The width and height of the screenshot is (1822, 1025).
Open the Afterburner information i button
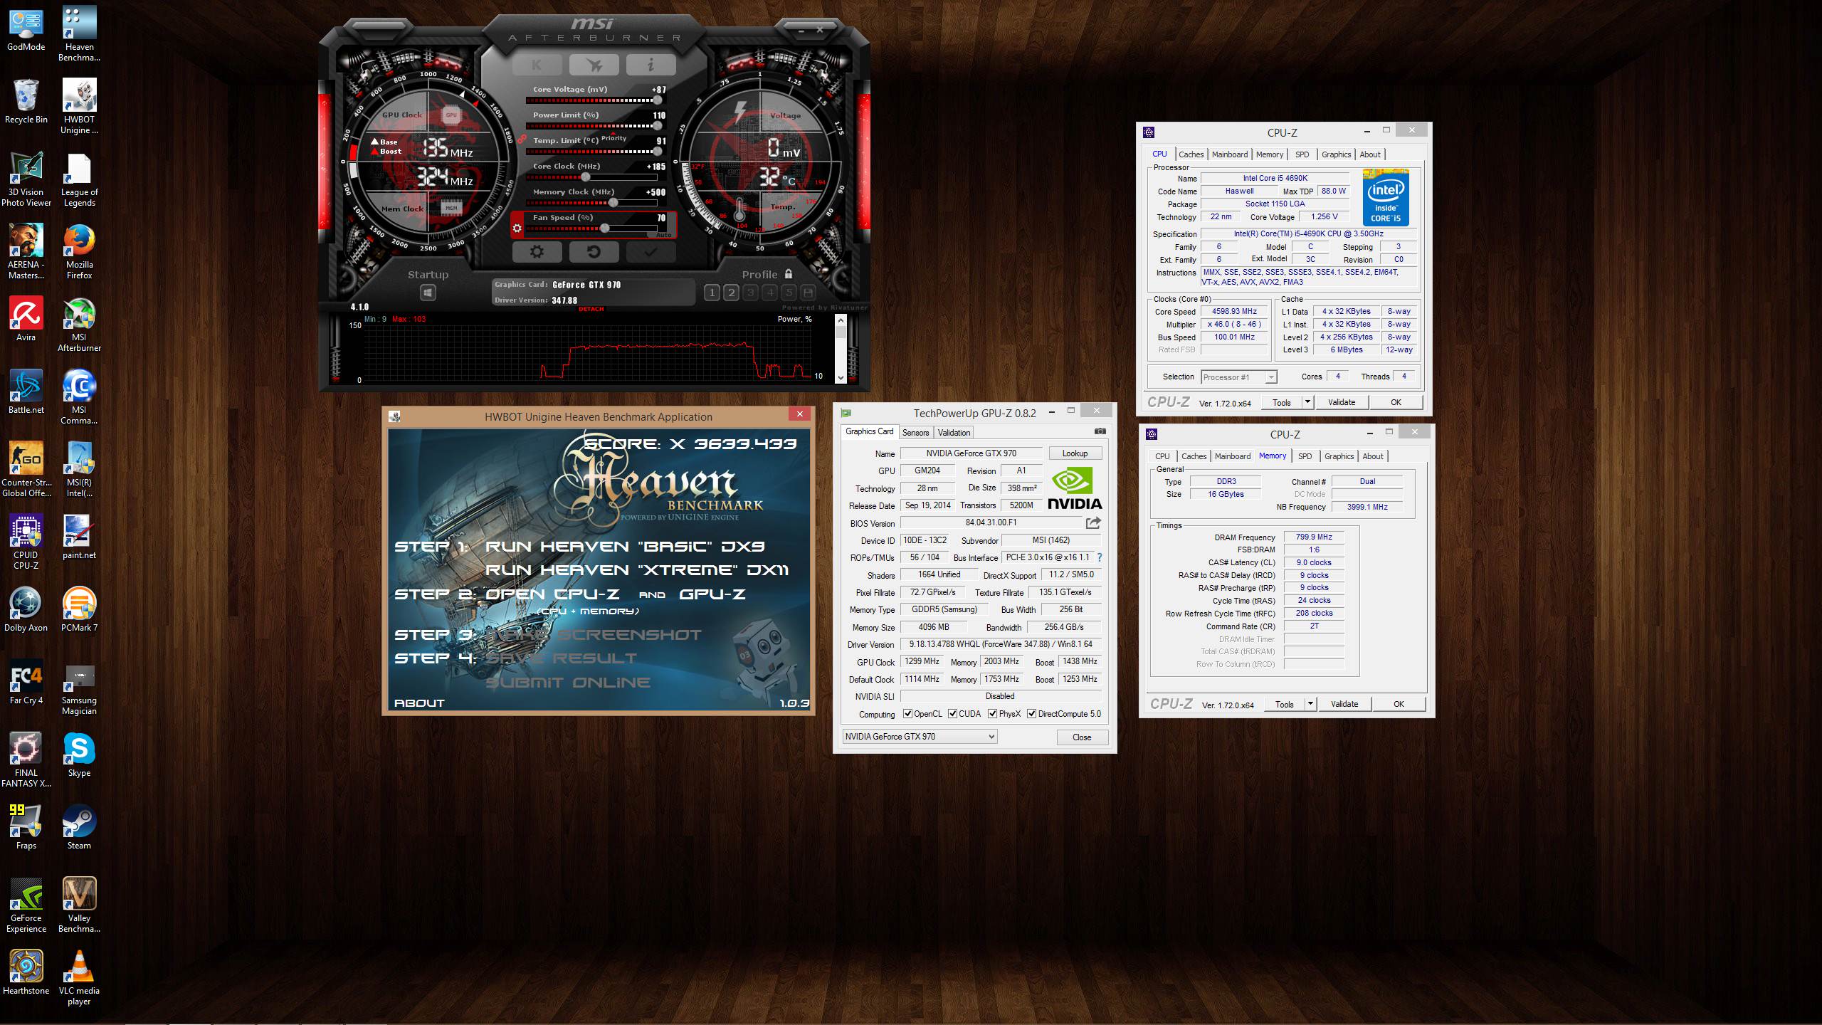pyautogui.click(x=651, y=65)
